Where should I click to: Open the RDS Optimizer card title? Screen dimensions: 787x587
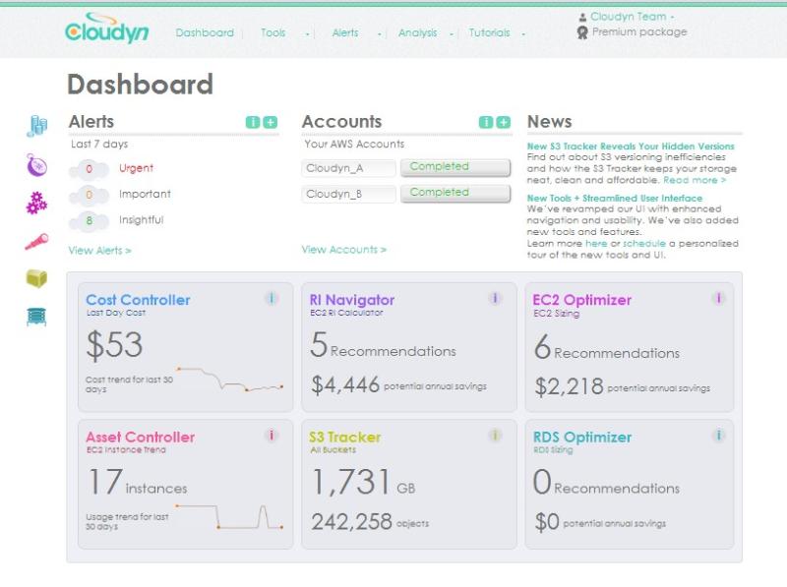pyautogui.click(x=582, y=437)
